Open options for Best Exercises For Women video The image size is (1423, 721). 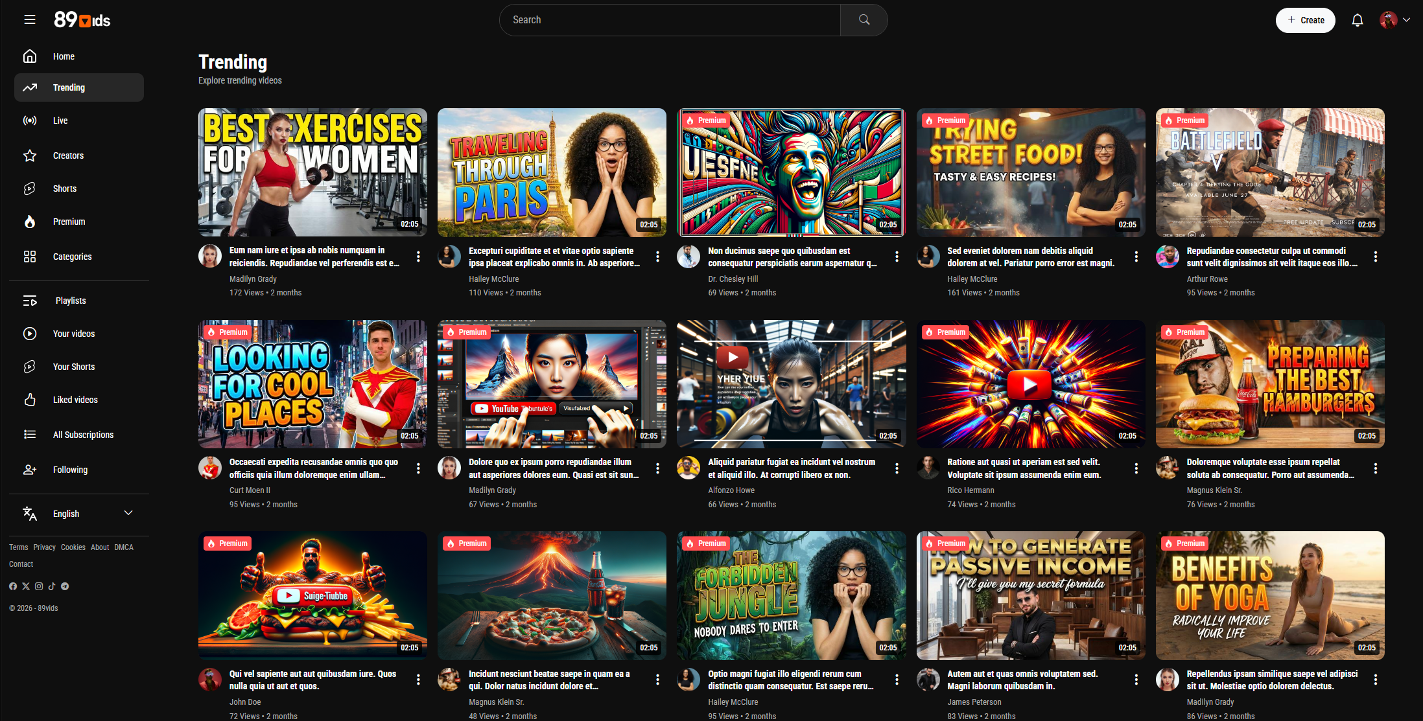click(x=418, y=257)
